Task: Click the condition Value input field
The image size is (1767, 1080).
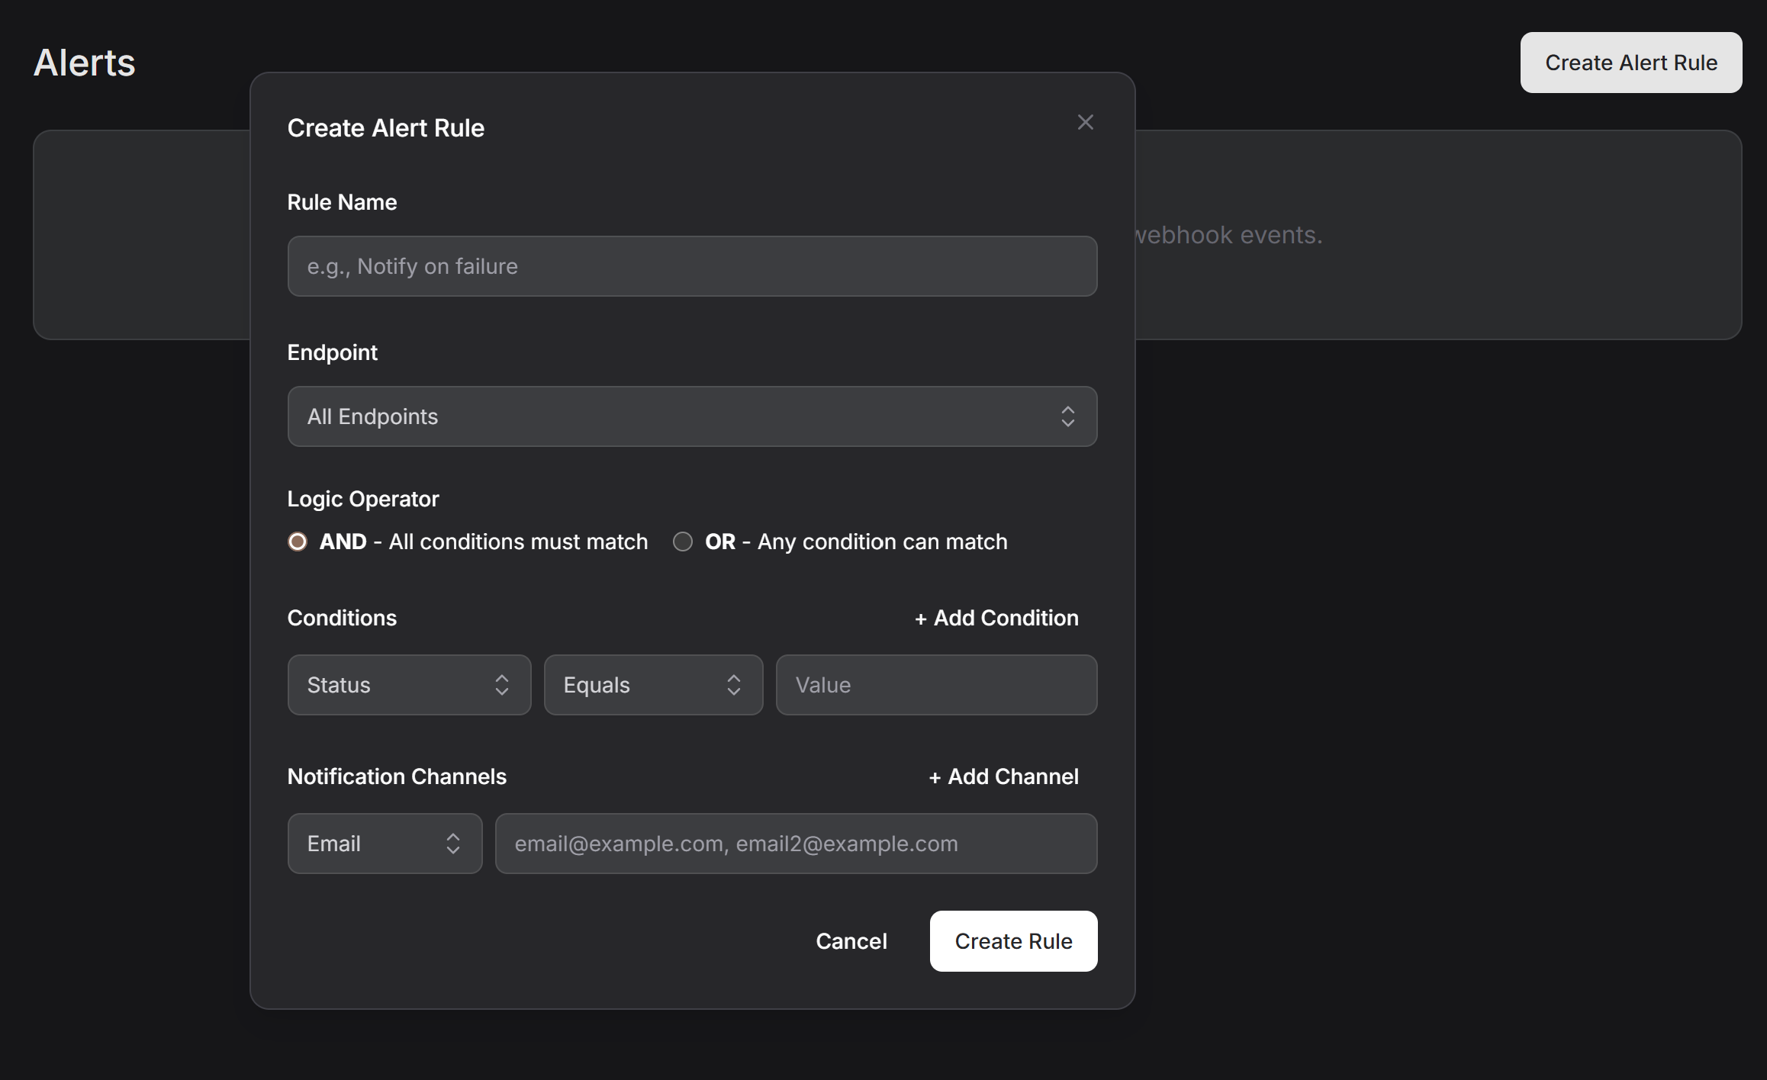Action: pos(936,685)
